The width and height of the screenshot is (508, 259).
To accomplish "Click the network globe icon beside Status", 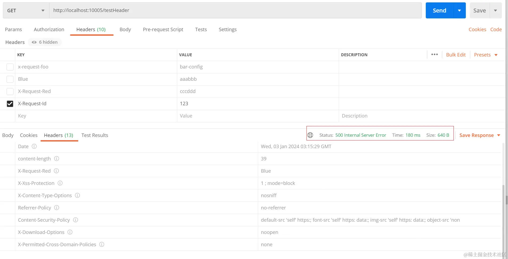I will pos(310,135).
